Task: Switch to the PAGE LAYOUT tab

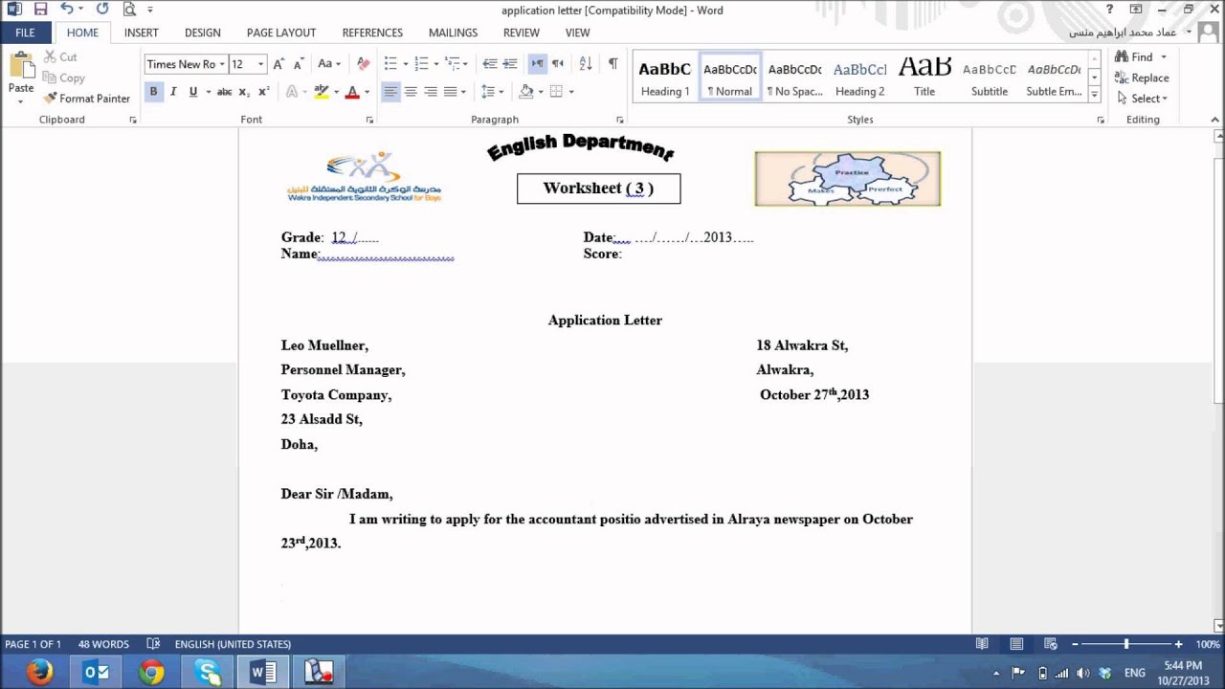Action: [x=281, y=33]
